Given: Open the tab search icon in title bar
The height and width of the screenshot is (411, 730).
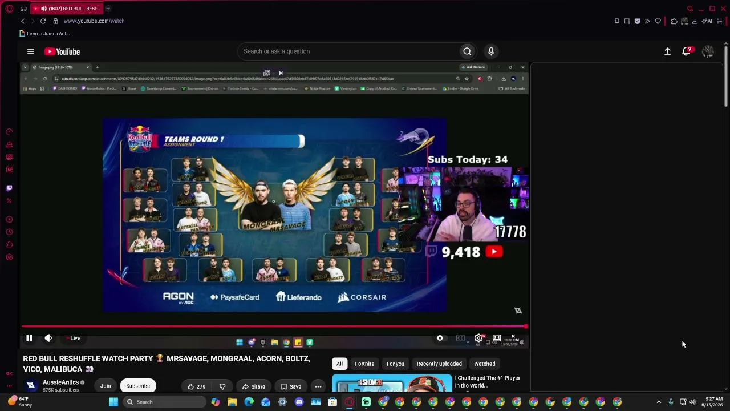Looking at the screenshot, I should click(x=690, y=9).
